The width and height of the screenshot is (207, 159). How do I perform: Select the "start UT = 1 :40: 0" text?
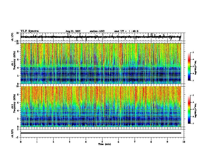tap(126, 31)
